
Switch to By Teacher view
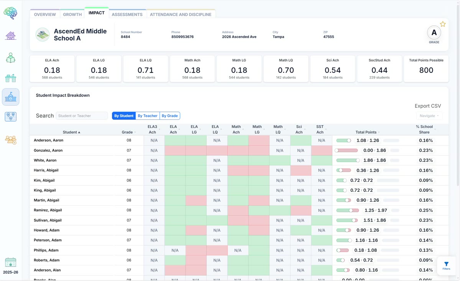pyautogui.click(x=148, y=116)
